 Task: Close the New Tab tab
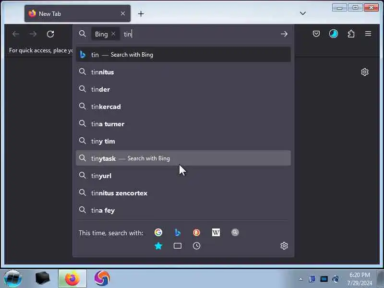coord(123,14)
